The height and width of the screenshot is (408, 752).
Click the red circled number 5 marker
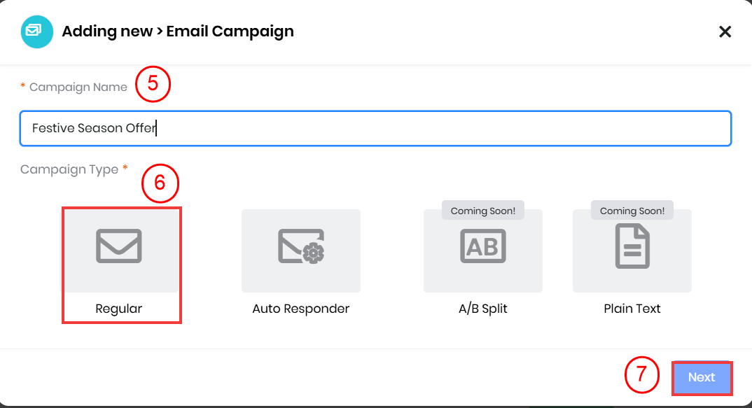coord(153,84)
